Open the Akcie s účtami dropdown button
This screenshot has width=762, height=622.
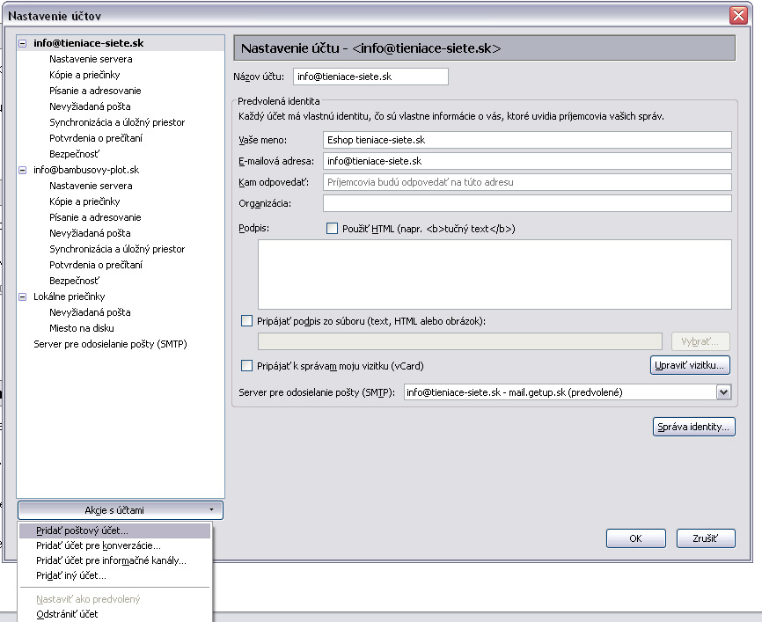[x=120, y=510]
